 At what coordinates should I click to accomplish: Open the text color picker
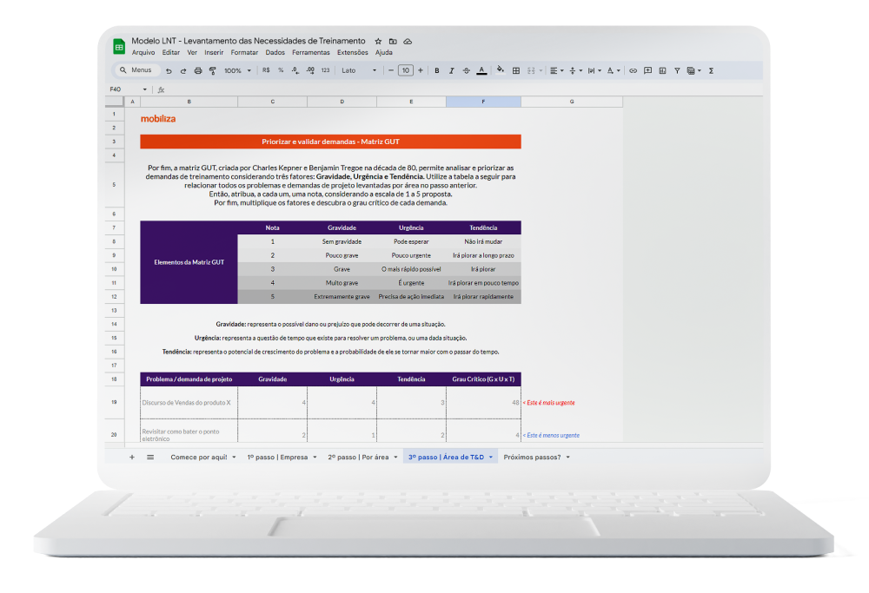click(x=482, y=71)
